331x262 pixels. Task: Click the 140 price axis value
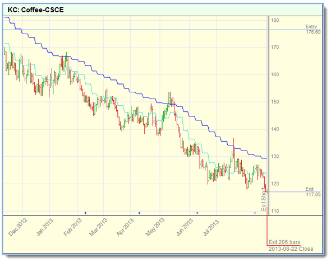tap(275, 129)
